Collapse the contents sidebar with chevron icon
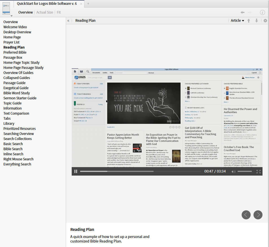The width and height of the screenshot is (269, 247). click(x=68, y=21)
